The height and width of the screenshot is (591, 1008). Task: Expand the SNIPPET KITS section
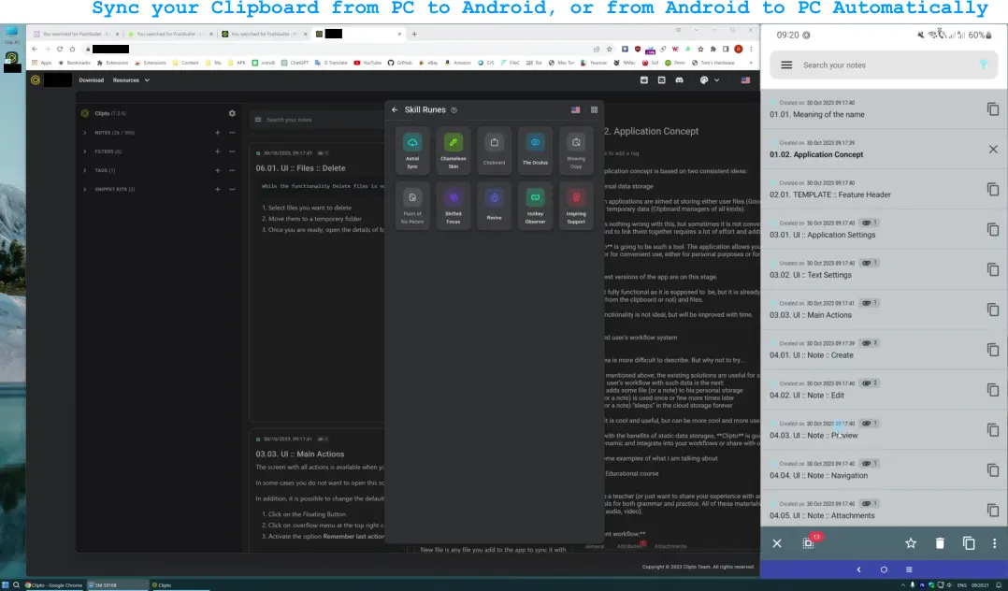(x=87, y=188)
